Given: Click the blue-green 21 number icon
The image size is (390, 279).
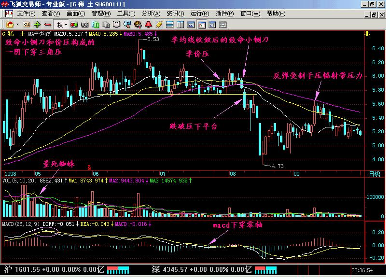Looking at the screenshot, I should coord(96,25).
